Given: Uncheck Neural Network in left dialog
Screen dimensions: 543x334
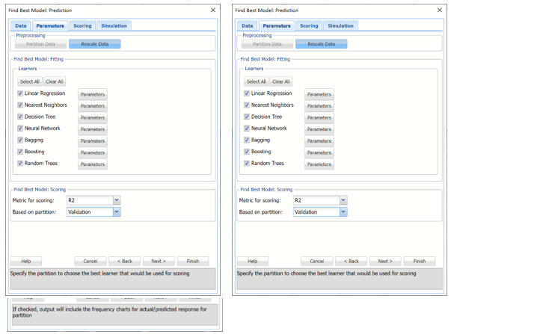Looking at the screenshot, I should point(20,129).
